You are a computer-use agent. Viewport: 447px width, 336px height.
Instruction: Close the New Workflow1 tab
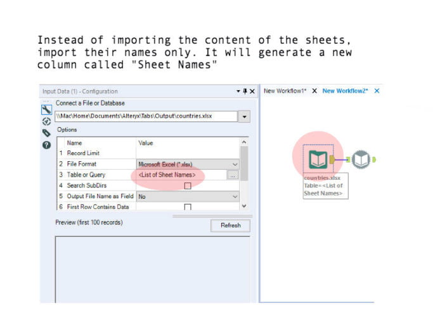point(314,91)
